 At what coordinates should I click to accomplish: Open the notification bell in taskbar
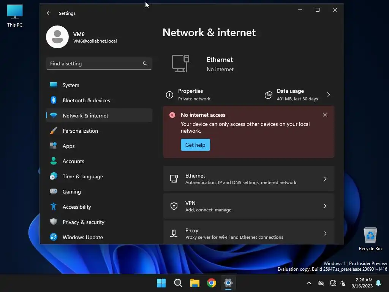(379, 283)
